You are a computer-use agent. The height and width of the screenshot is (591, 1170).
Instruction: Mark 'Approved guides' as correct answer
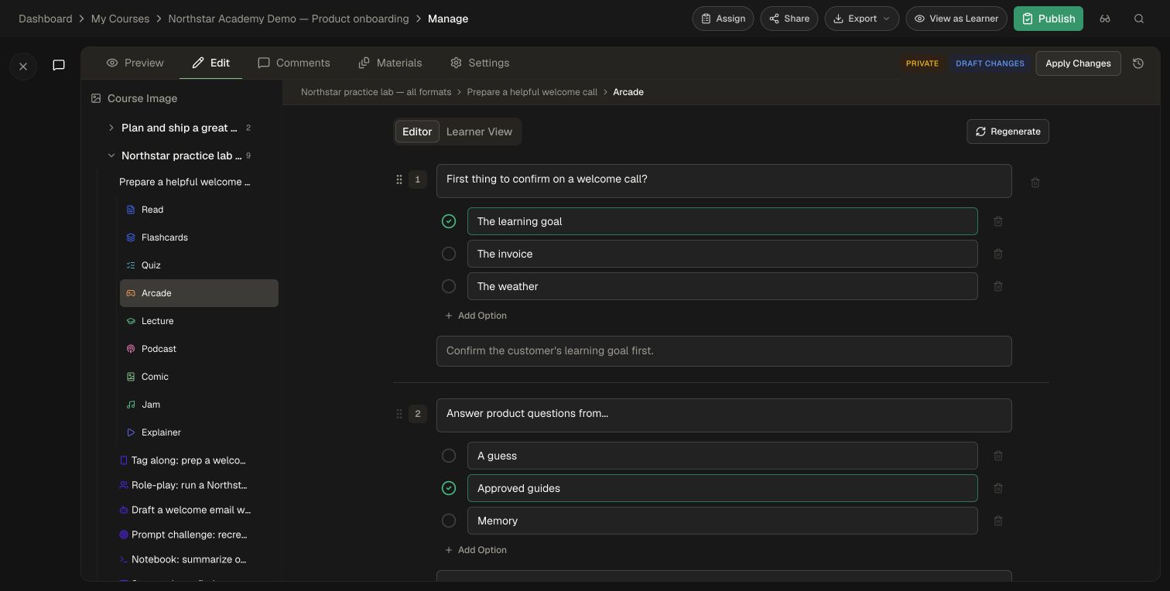449,488
